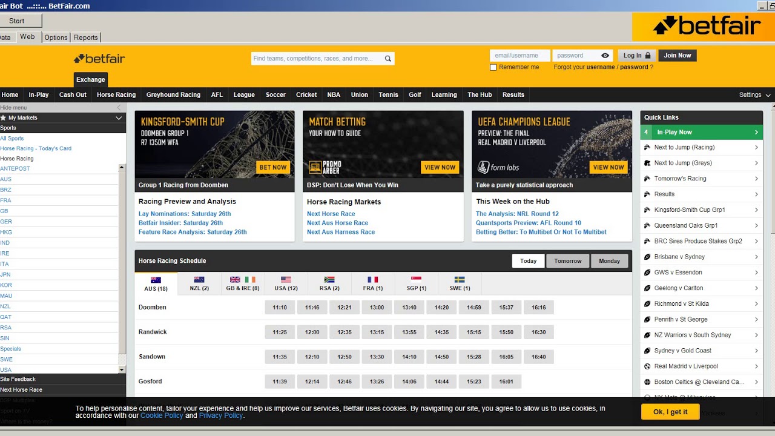The height and width of the screenshot is (436, 775).
Task: Switch to the Options tab
Action: coord(56,38)
